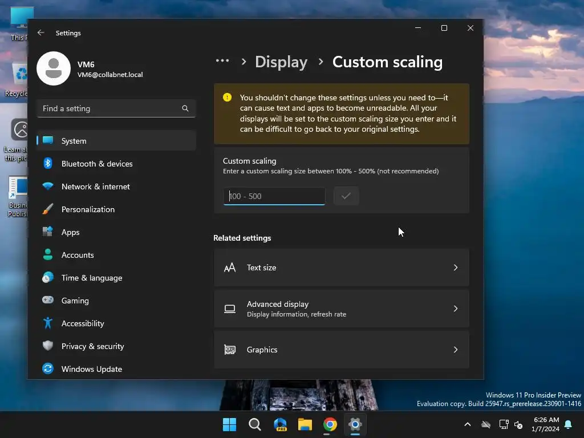Click the network display tray icon
This screenshot has width=584, height=438.
504,424
